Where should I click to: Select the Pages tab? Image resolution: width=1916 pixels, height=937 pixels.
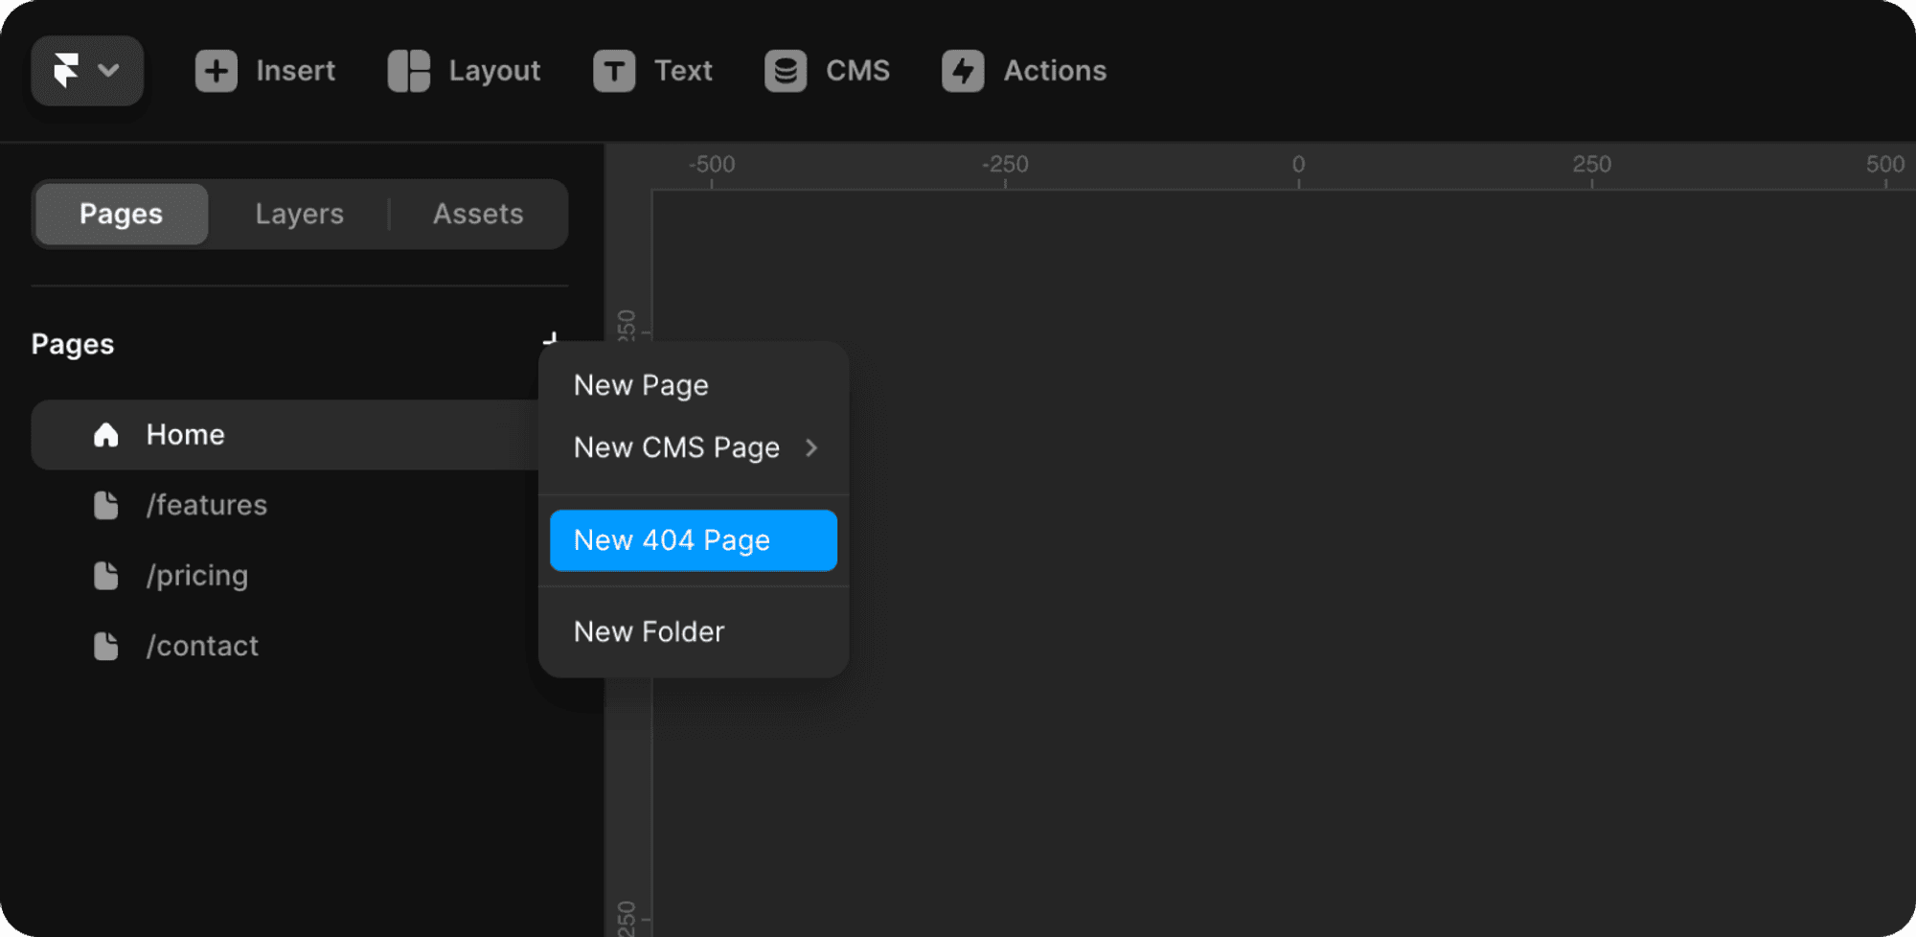point(121,214)
